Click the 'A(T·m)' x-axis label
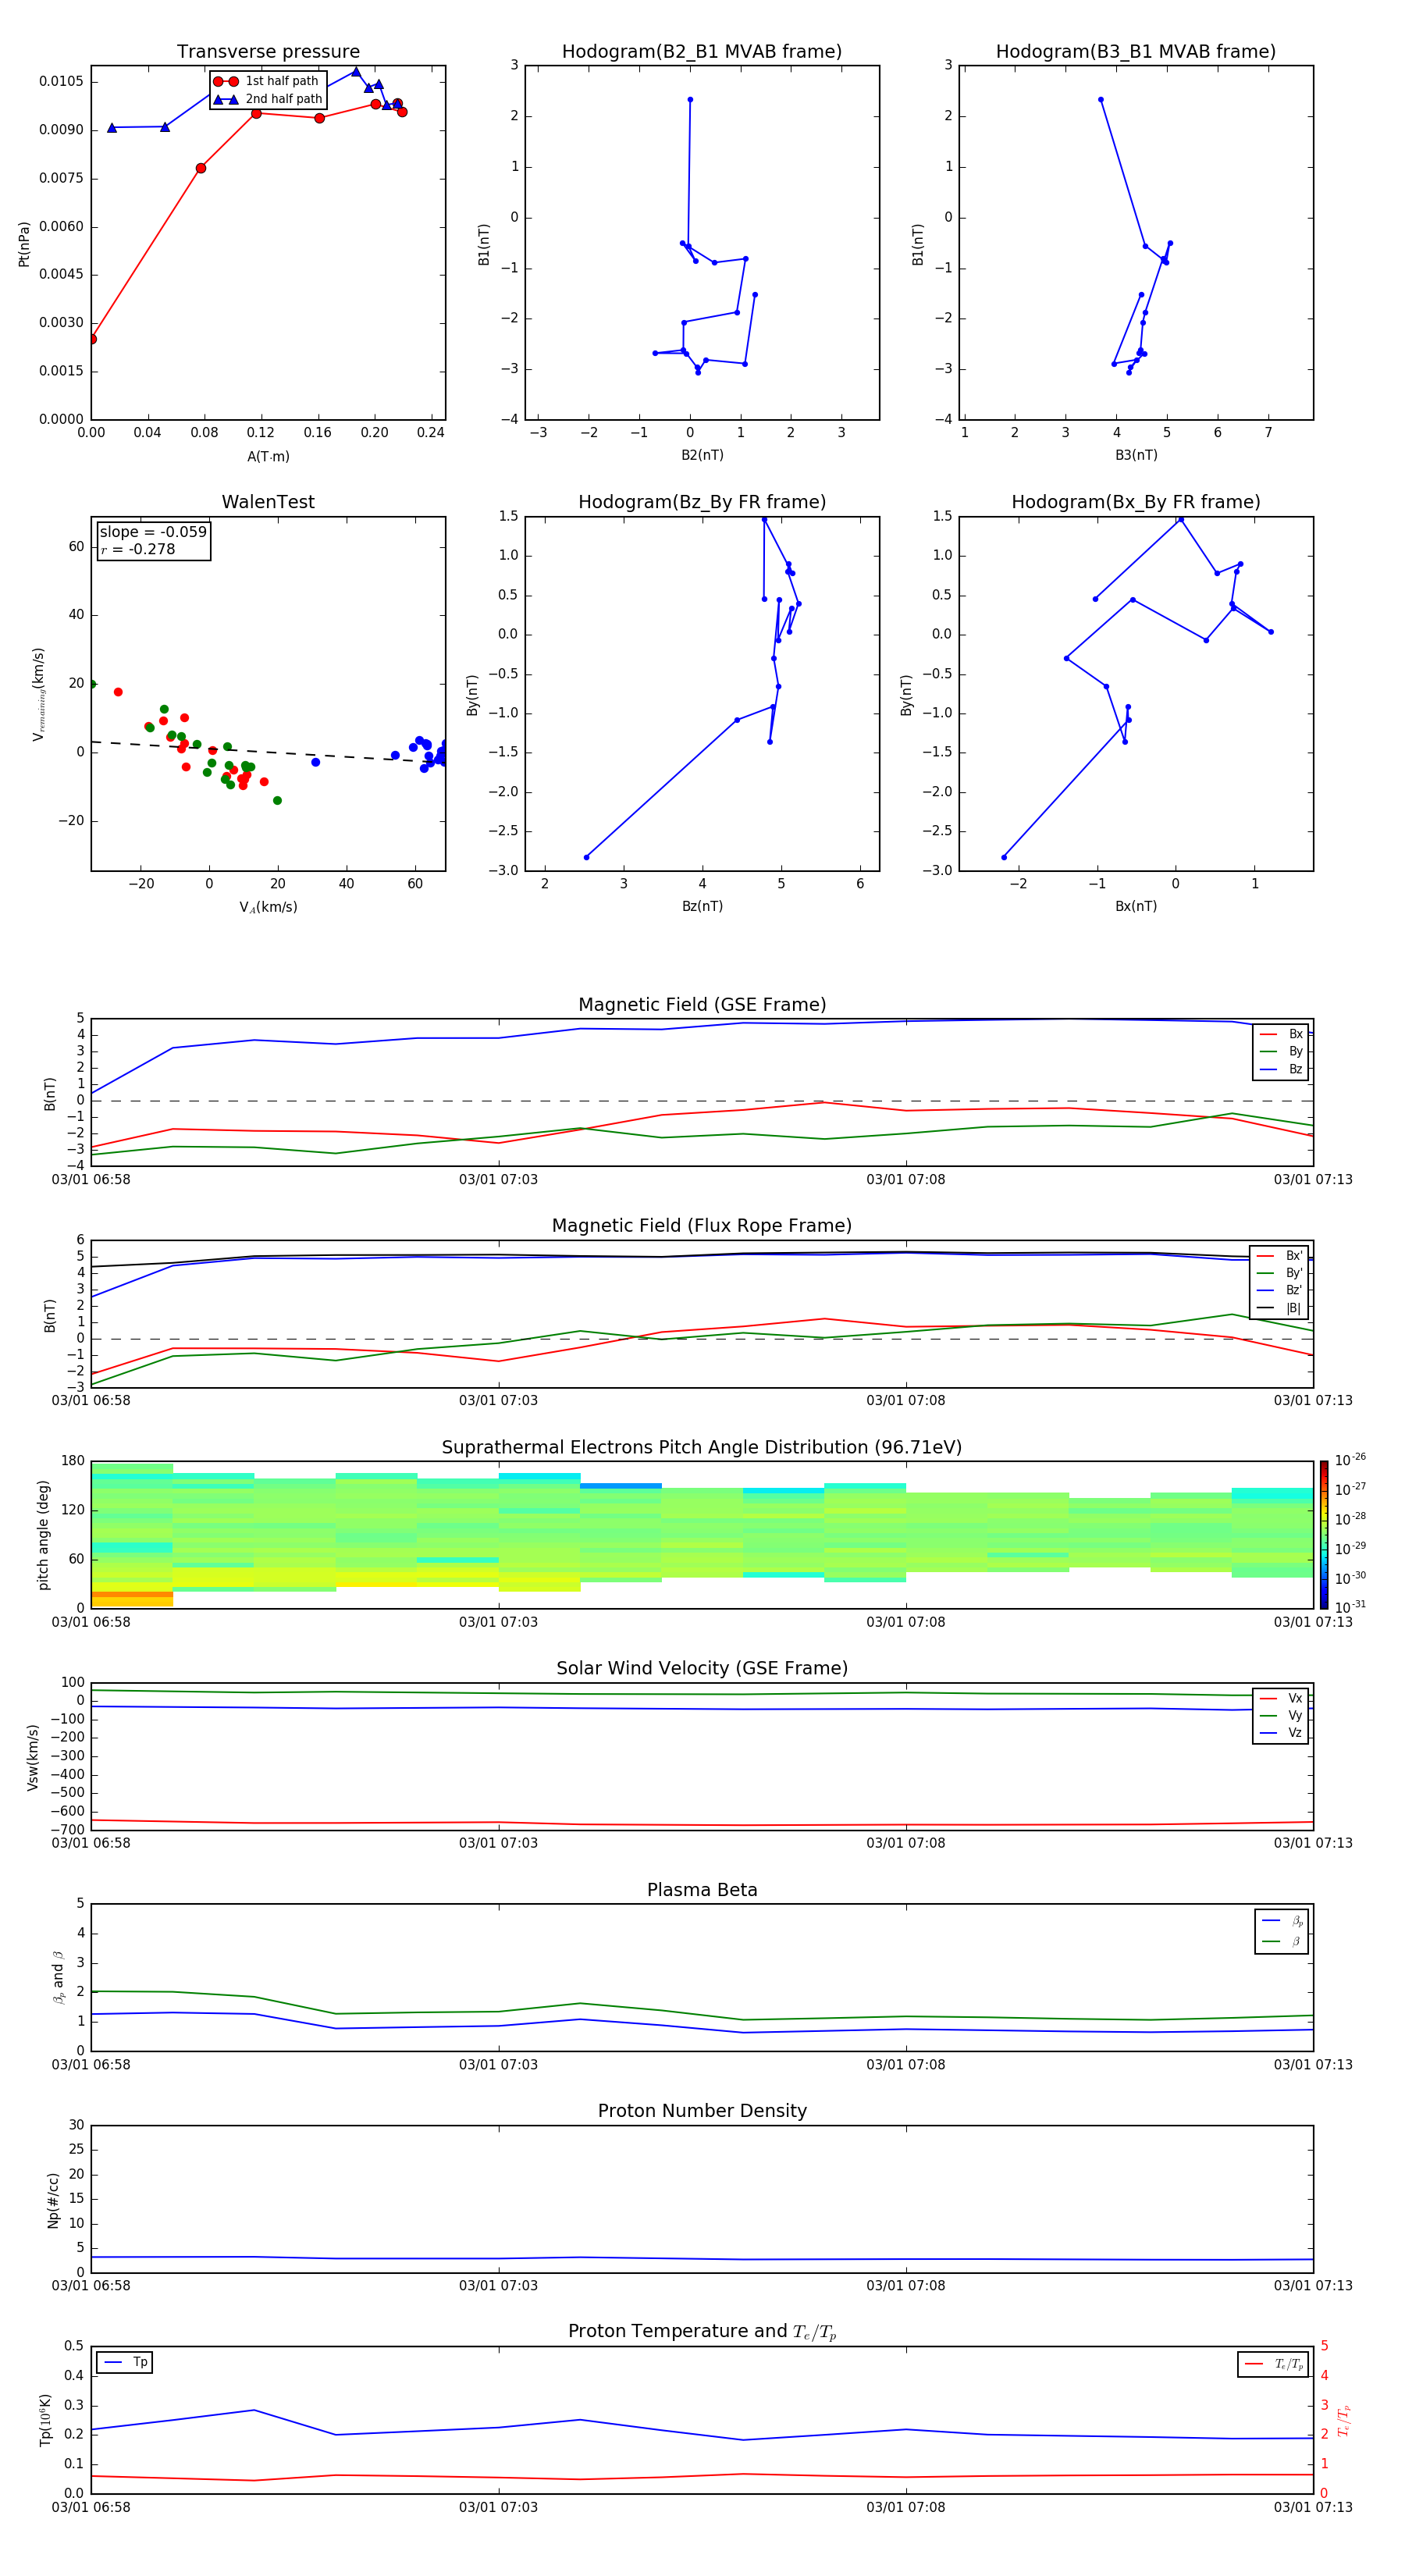This screenshot has height=2576, width=1405. tap(268, 456)
